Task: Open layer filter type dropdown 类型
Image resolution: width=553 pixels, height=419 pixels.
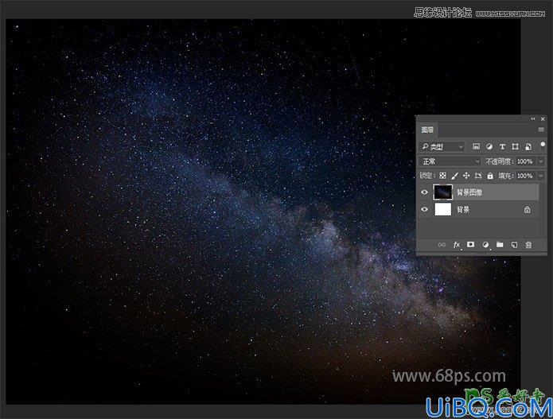Action: (442, 146)
